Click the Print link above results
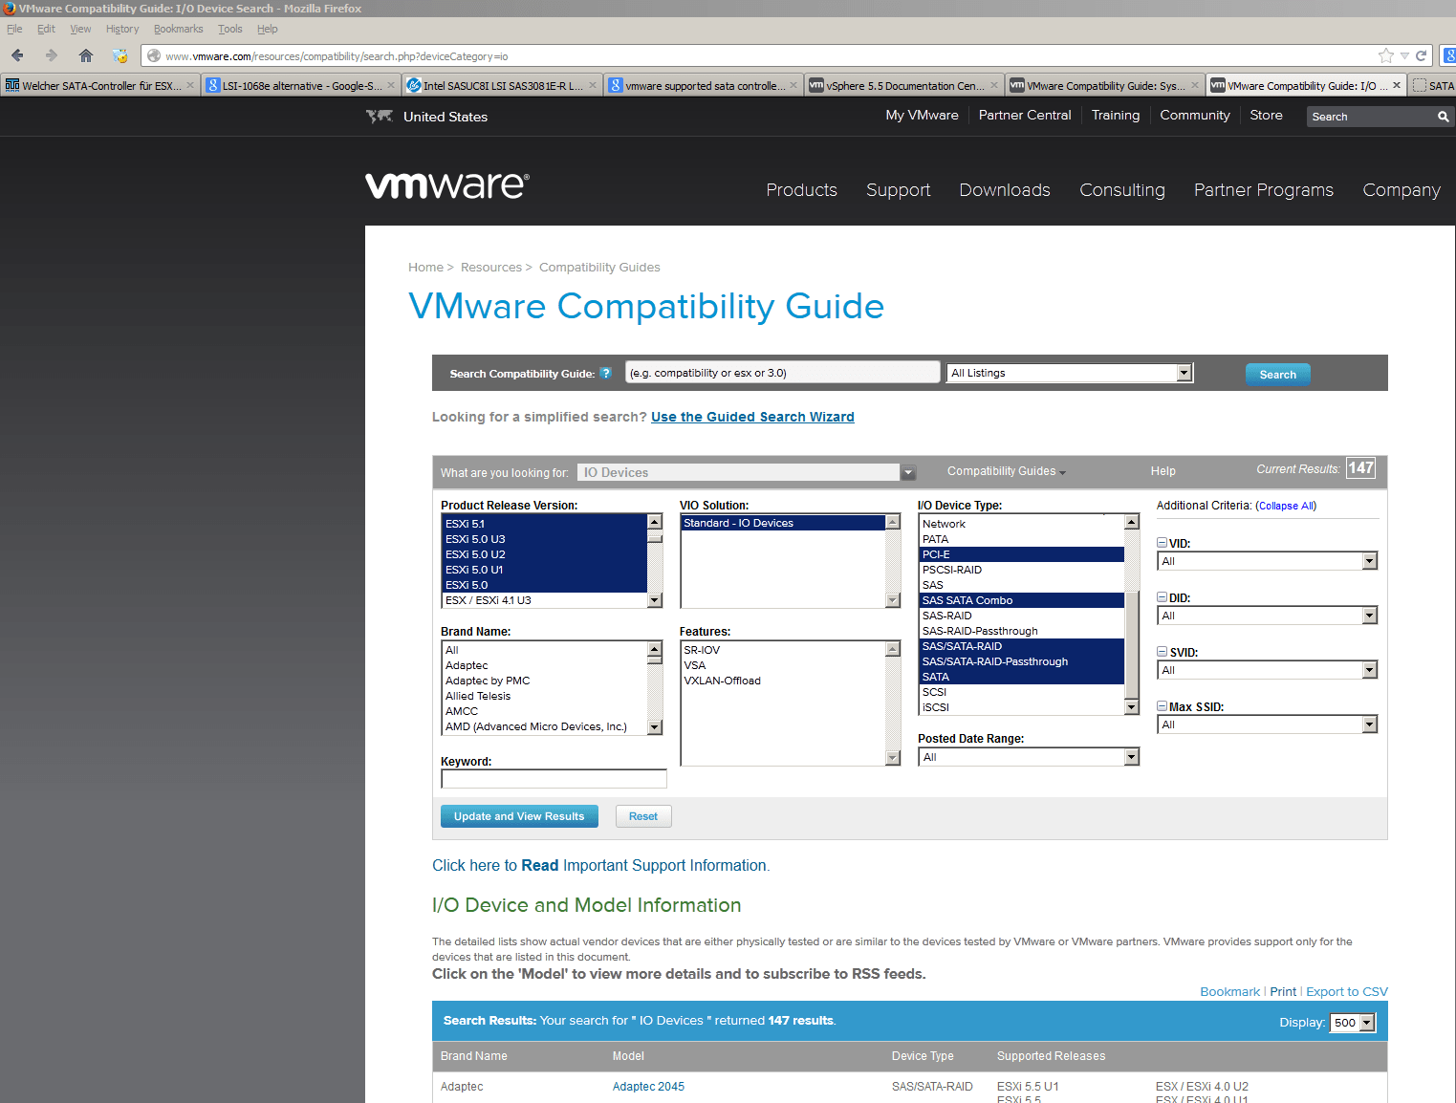Screen dimensions: 1456x1103 (x=1283, y=991)
